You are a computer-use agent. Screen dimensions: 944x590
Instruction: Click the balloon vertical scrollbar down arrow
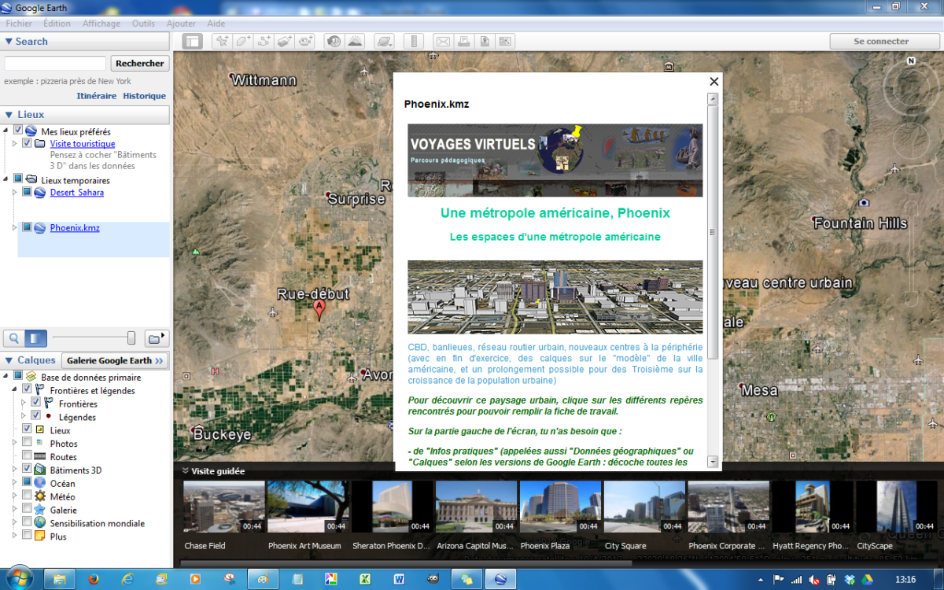[713, 462]
